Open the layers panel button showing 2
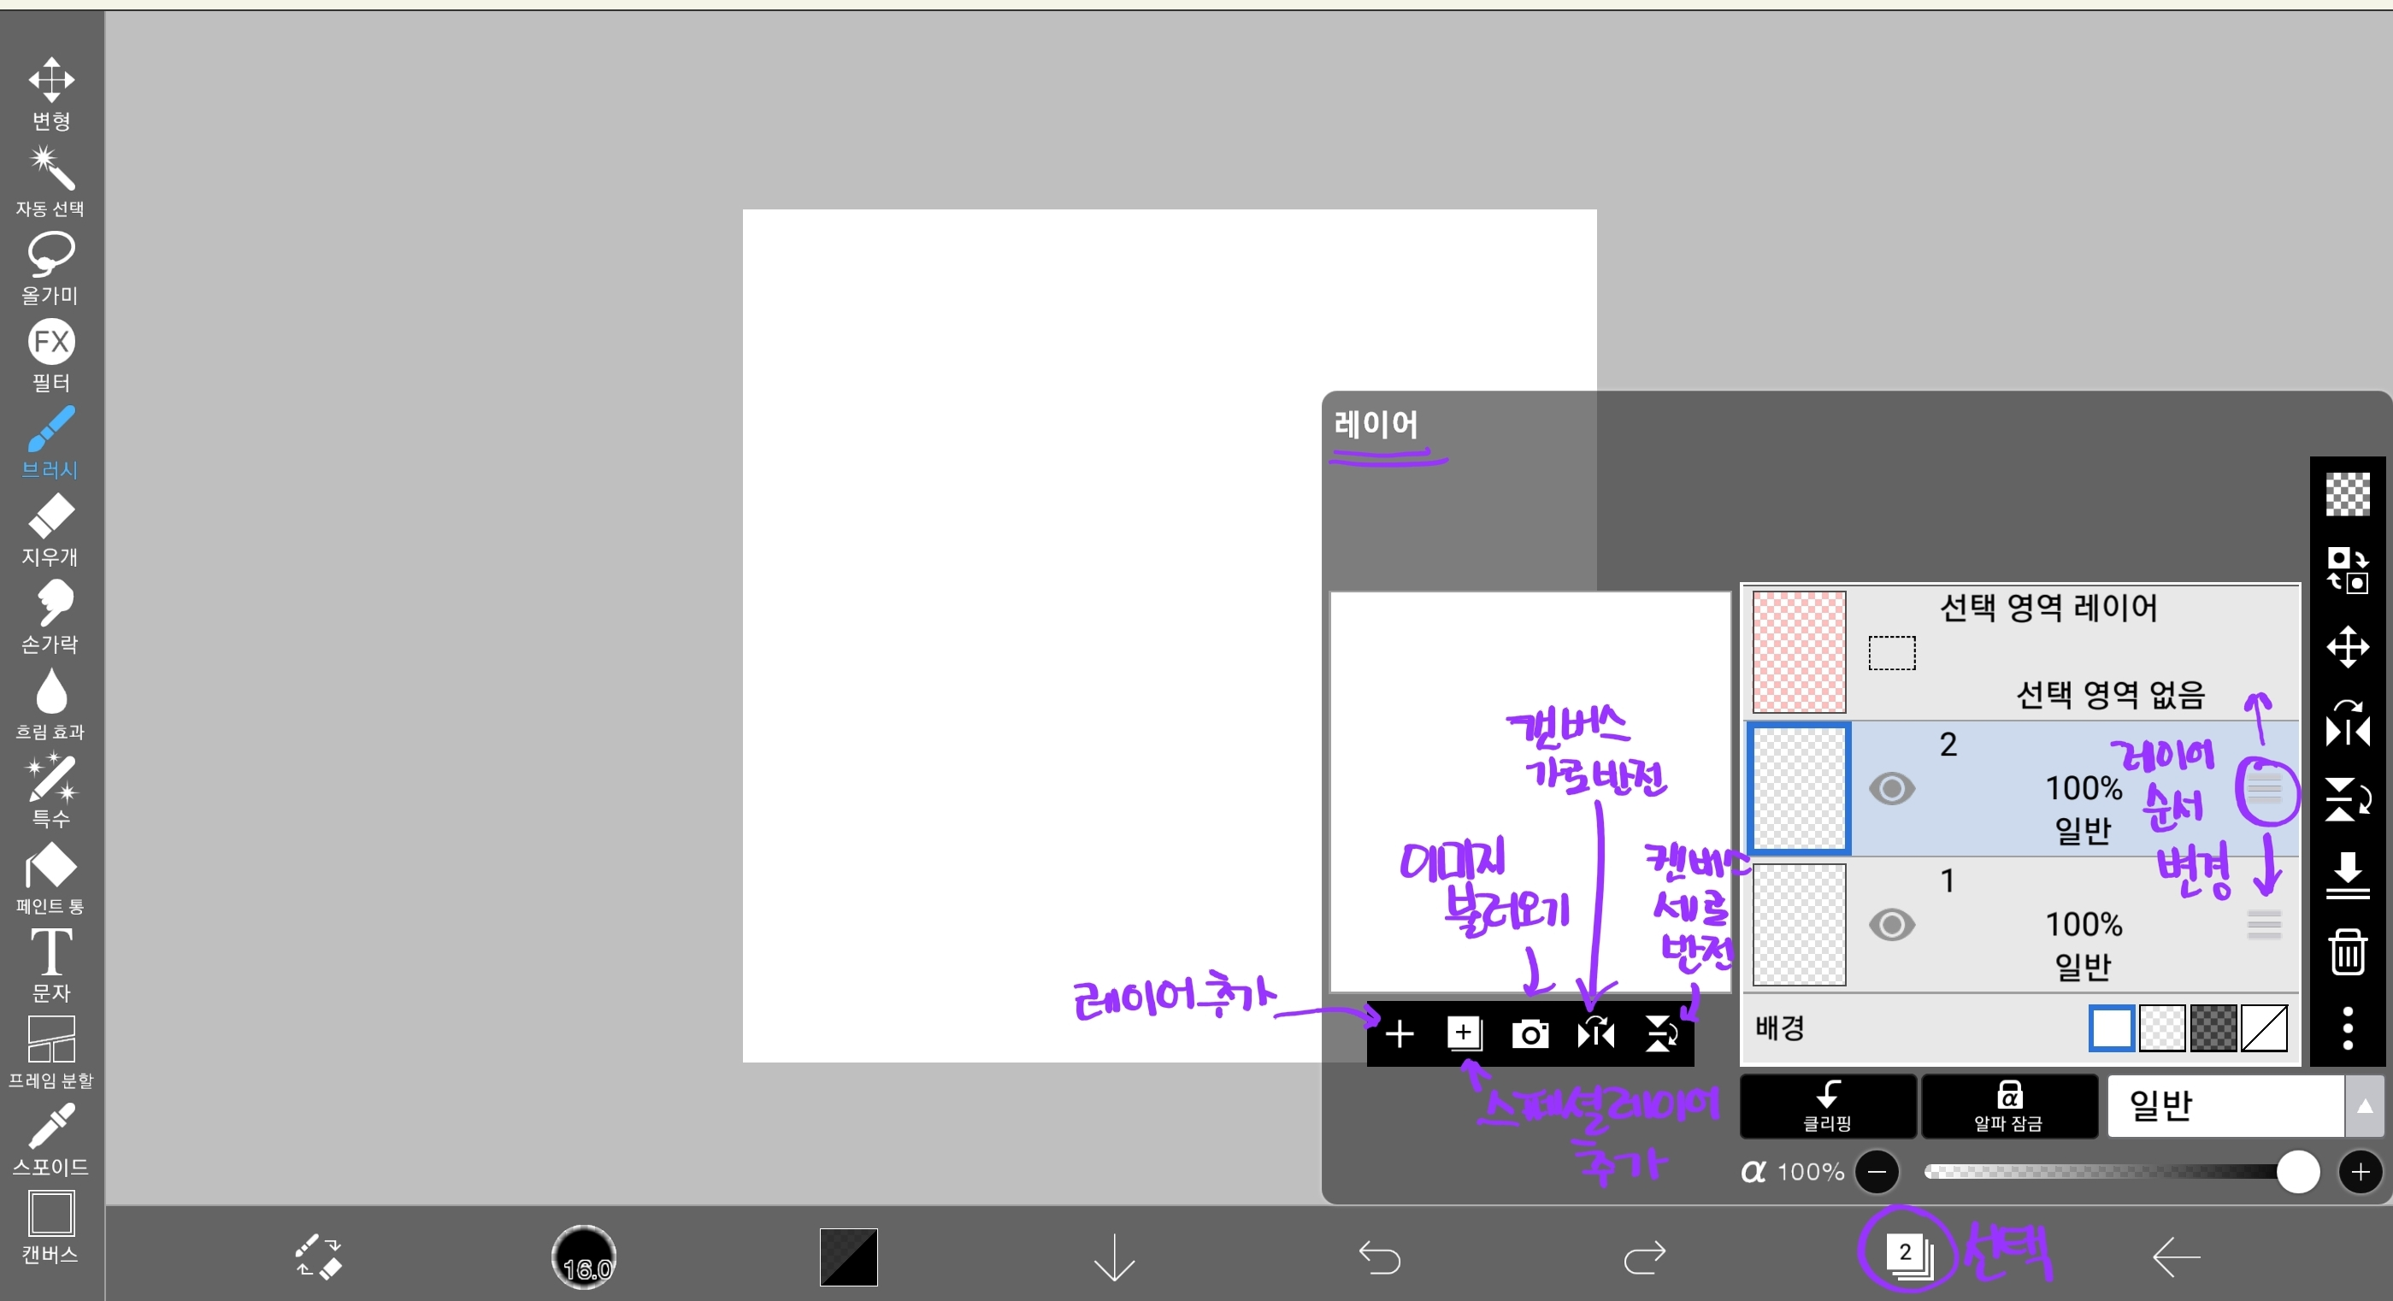Viewport: 2393px width, 1301px height. click(x=1908, y=1256)
